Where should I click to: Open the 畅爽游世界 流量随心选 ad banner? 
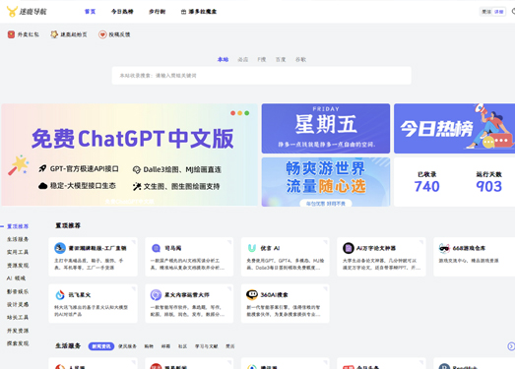pos(326,182)
